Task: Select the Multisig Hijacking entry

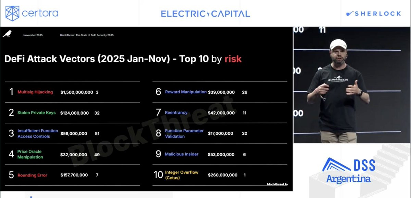Action: pos(35,92)
